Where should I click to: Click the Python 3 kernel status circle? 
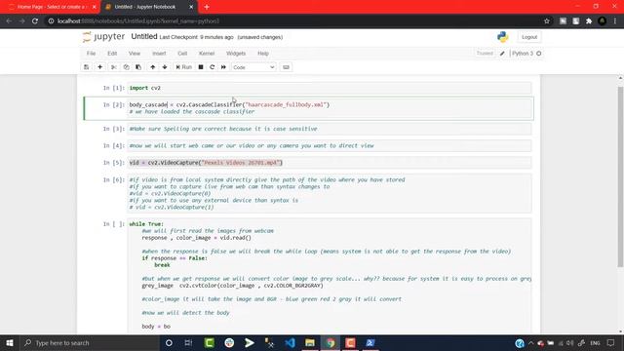point(539,54)
